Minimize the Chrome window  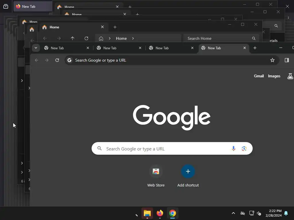point(281,48)
